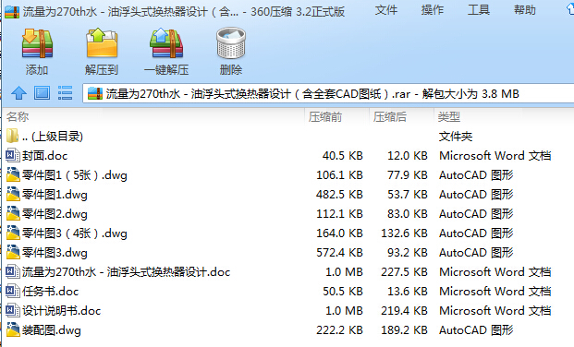
Task: Select the 上级目录 parent folder icon
Action: (12, 136)
